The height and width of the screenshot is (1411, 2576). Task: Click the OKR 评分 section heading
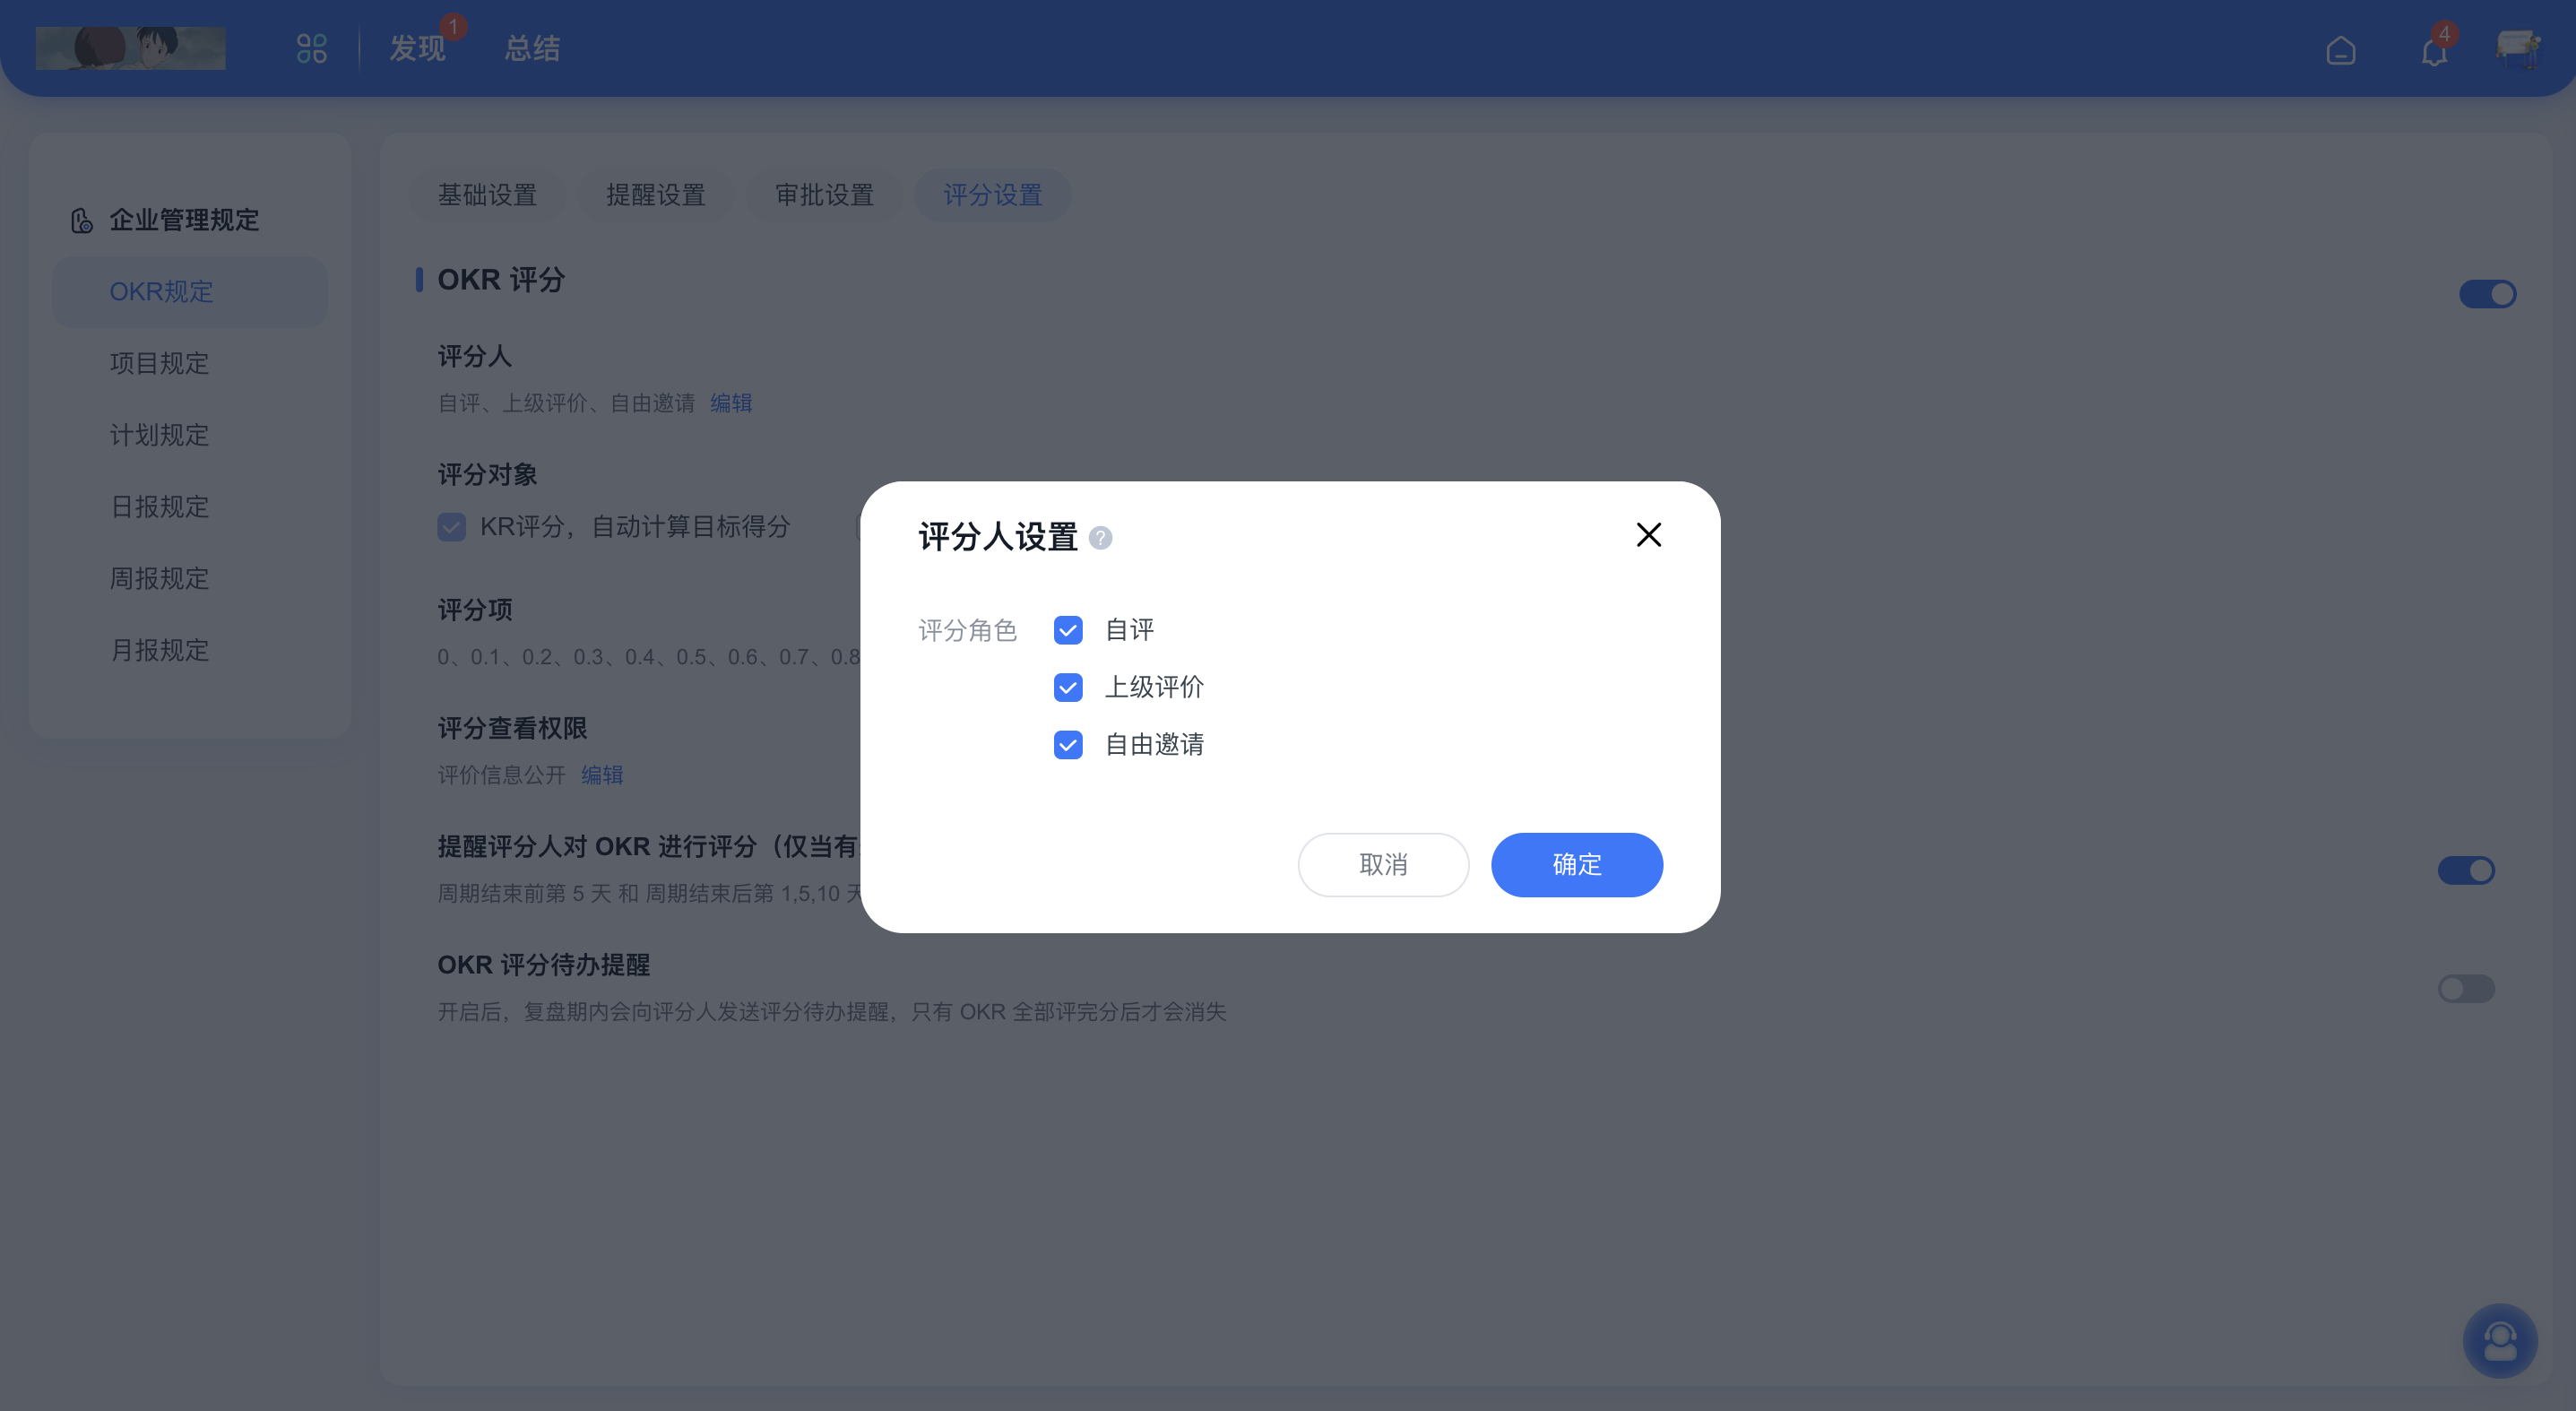(501, 280)
